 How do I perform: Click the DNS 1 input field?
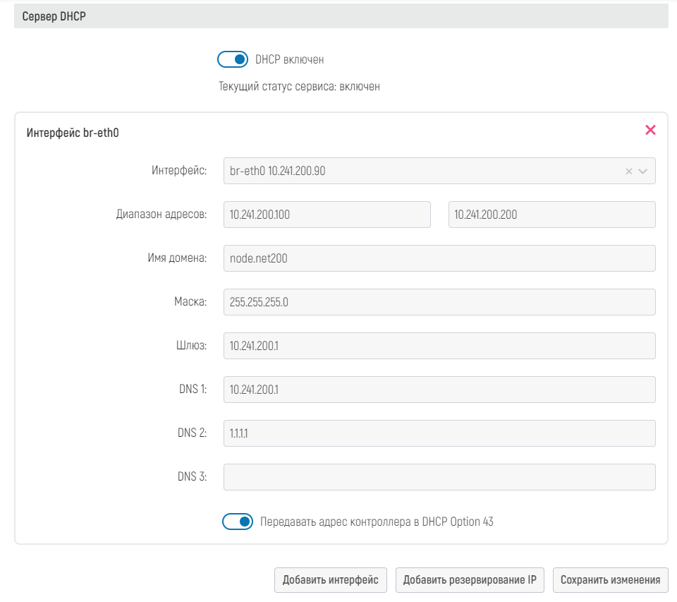[439, 390]
